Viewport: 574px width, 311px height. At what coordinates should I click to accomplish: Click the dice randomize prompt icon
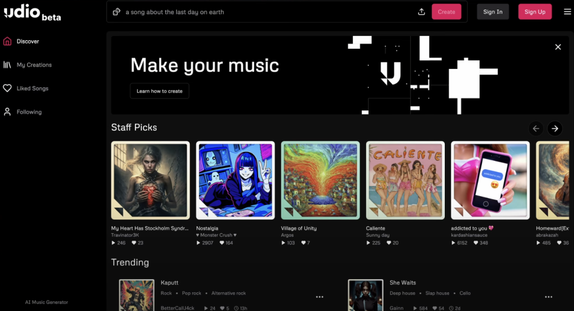(x=116, y=12)
